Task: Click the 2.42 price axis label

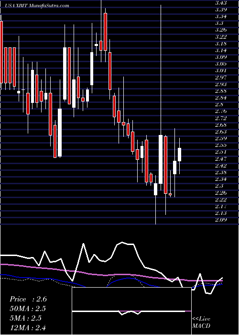Action: 221,166
